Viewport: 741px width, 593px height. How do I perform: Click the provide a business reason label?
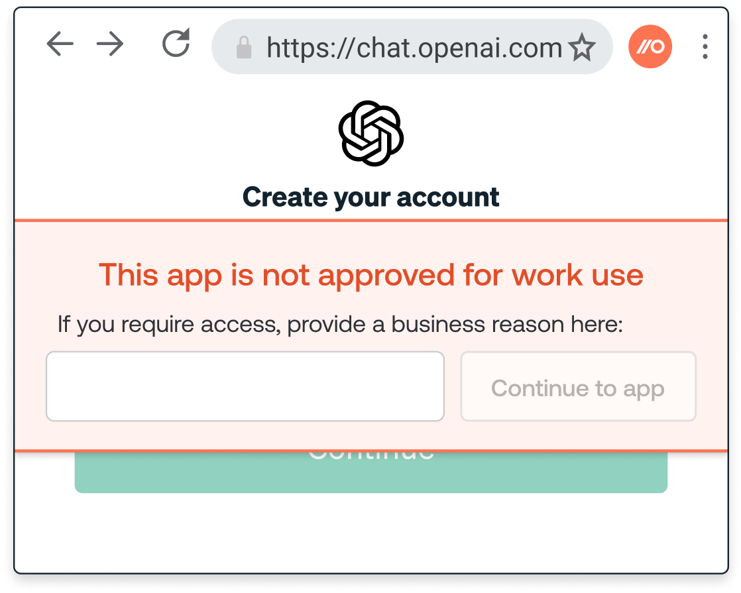340,325
